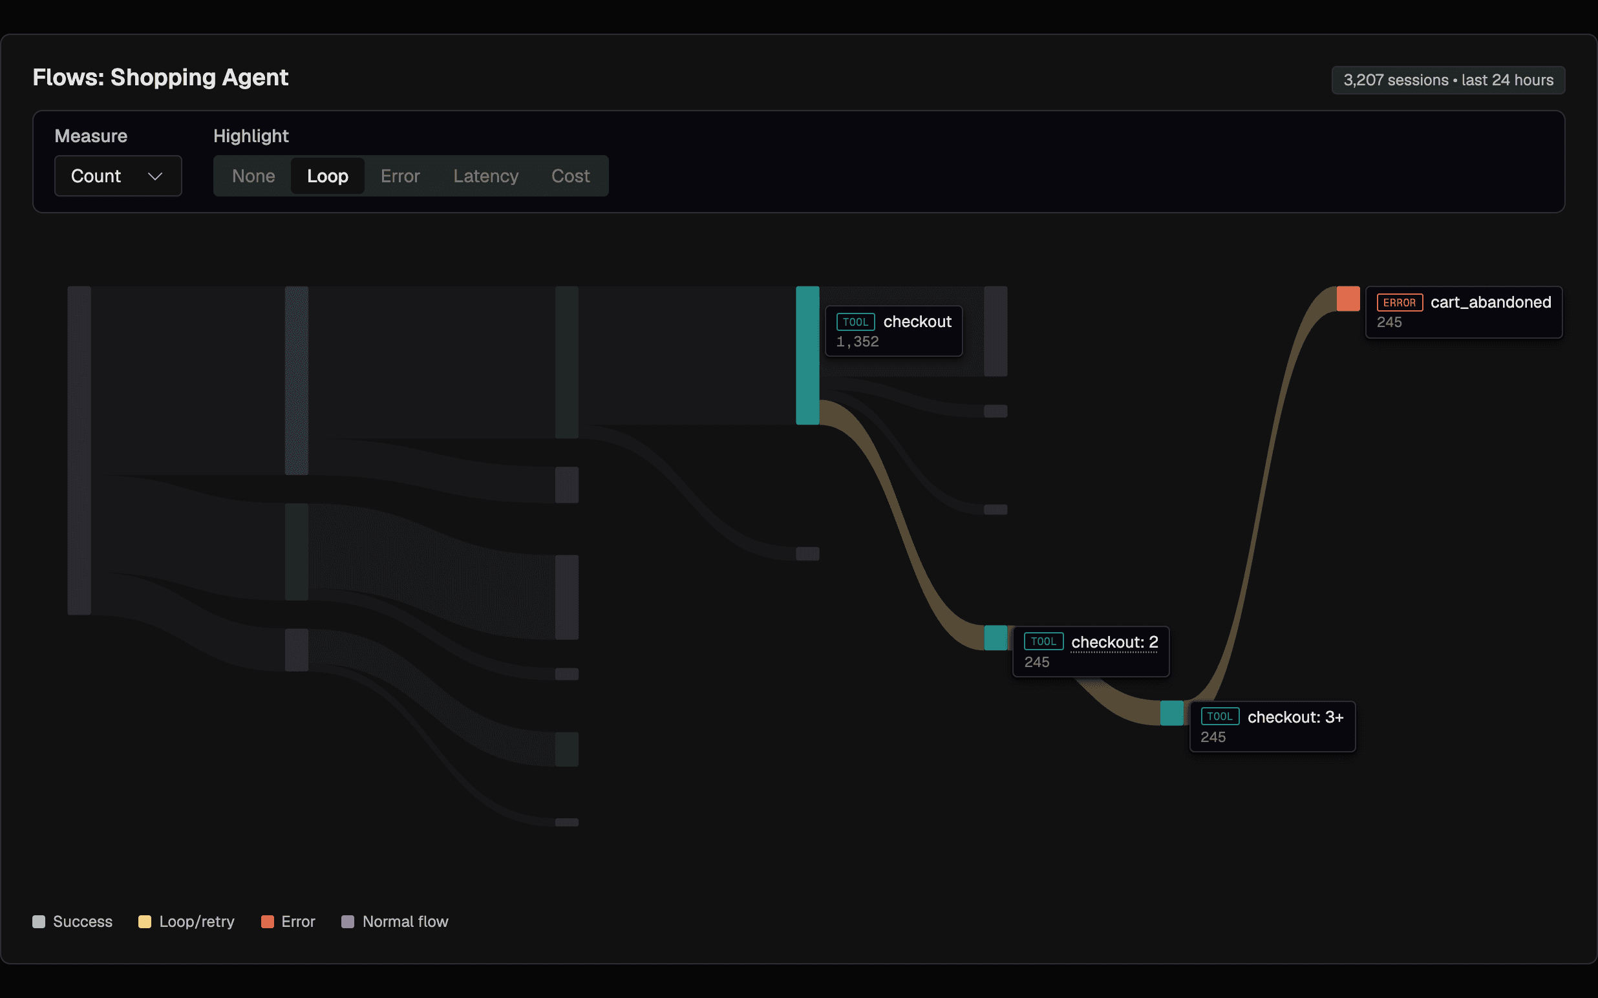The width and height of the screenshot is (1598, 998).
Task: Click the teal checkout node bar
Action: (807, 355)
